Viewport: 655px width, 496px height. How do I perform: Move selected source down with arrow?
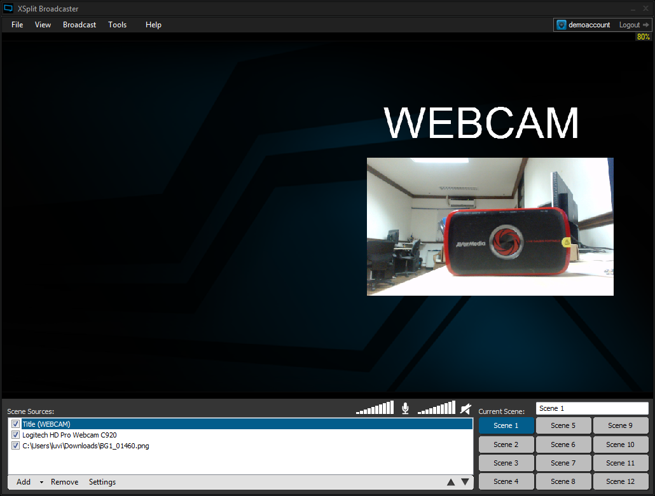click(465, 482)
